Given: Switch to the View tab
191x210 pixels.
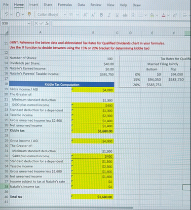Looking at the screenshot, I should pyautogui.click(x=111, y=5).
